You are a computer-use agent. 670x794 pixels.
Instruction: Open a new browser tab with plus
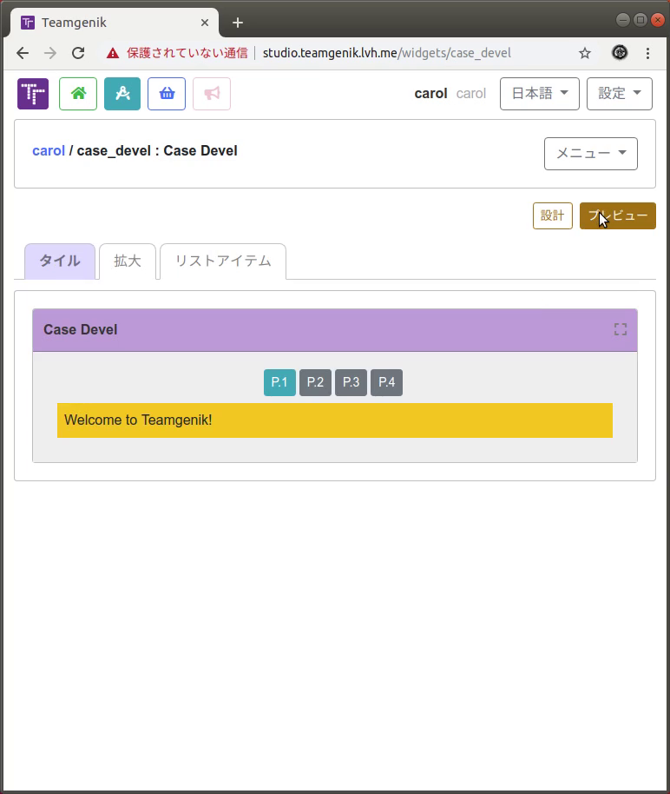pyautogui.click(x=238, y=23)
